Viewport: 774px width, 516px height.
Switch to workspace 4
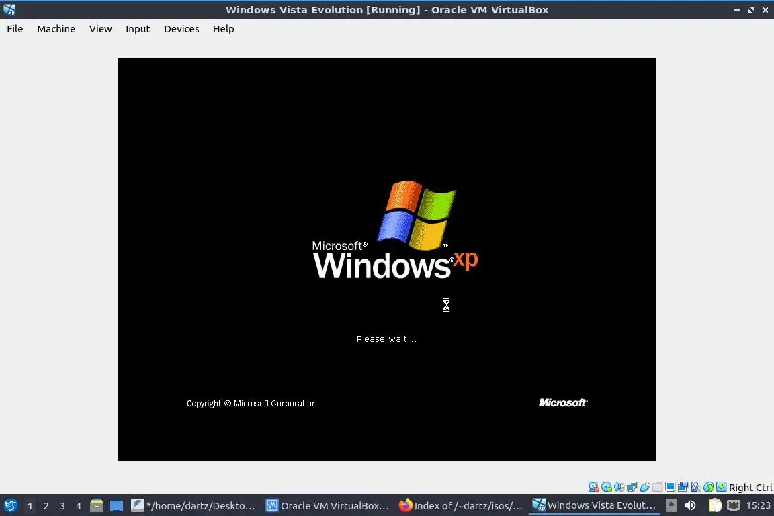tap(78, 506)
